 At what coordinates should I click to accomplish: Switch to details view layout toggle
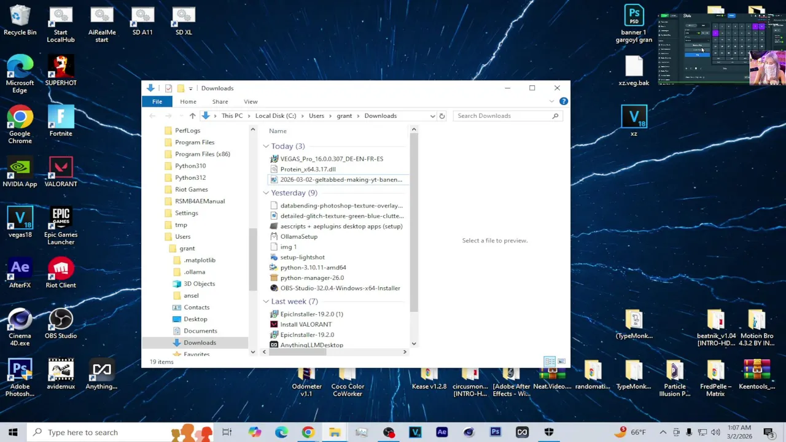pyautogui.click(x=550, y=362)
